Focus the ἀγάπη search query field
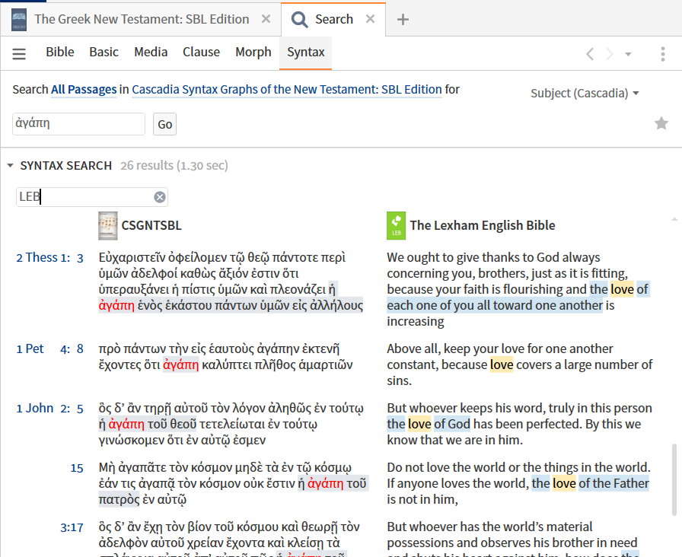Viewport: 682px width, 557px height. point(78,124)
